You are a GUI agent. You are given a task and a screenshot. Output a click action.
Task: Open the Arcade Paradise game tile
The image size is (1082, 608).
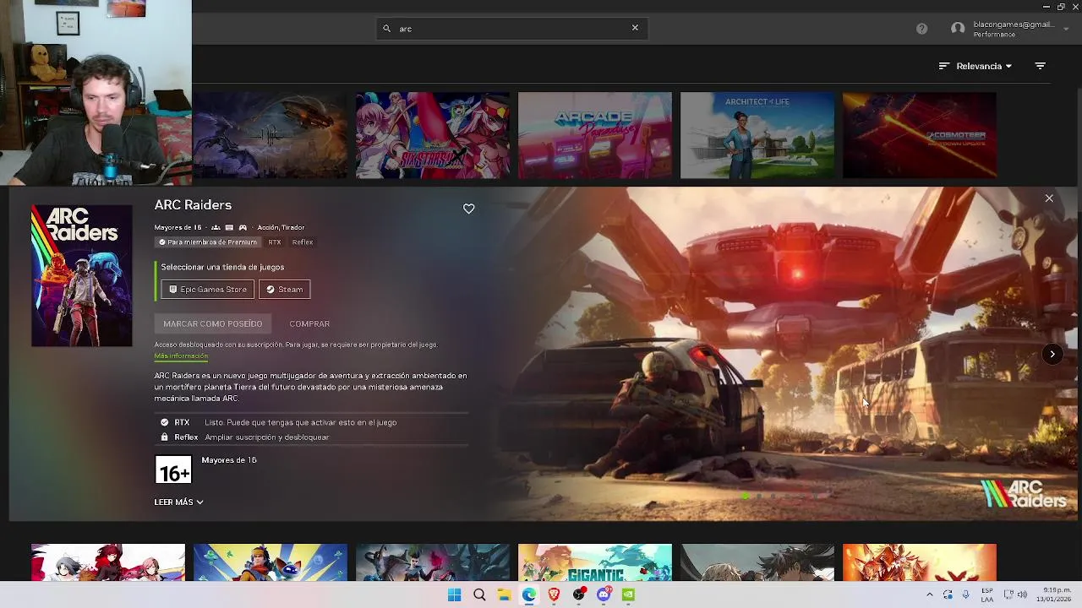tap(595, 135)
